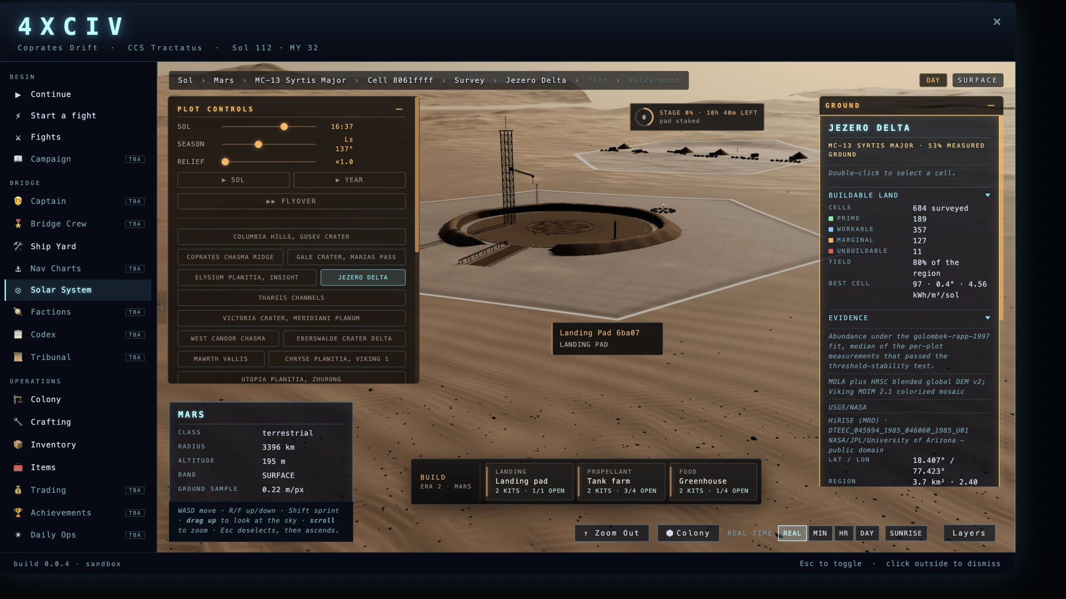Collapse the sidebar with the left arrow handle

(162, 308)
